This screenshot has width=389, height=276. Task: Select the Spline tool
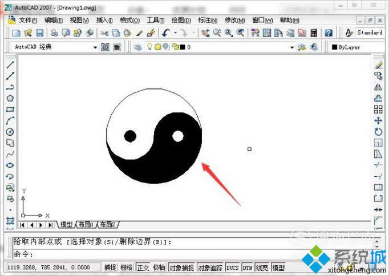(10, 154)
